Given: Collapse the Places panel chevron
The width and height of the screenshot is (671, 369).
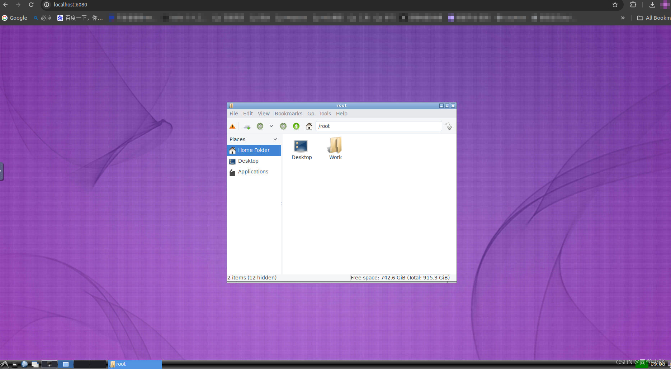Looking at the screenshot, I should pos(275,139).
